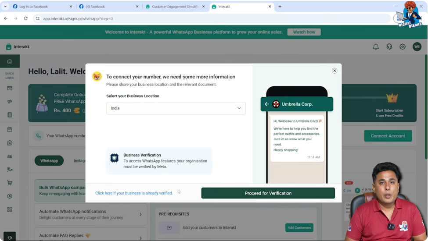
Task: Open the shopping cart icon in sidebar
Action: tap(10, 183)
